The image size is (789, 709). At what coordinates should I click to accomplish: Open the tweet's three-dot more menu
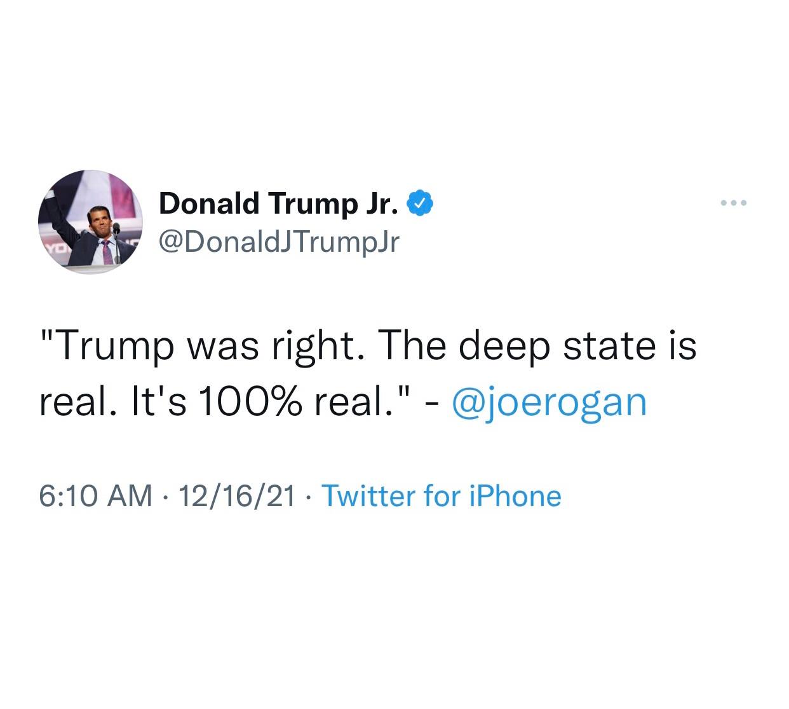click(x=735, y=203)
